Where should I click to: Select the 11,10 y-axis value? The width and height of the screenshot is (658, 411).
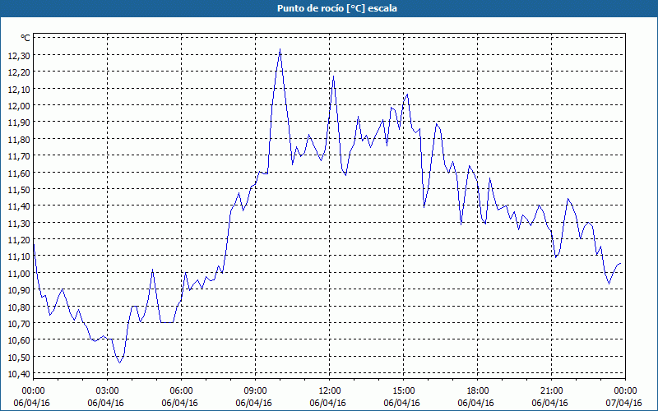point(19,256)
